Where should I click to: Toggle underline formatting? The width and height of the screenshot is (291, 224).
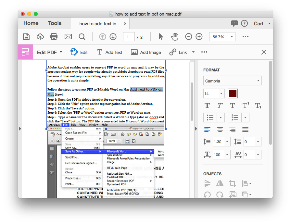[x=232, y=106]
